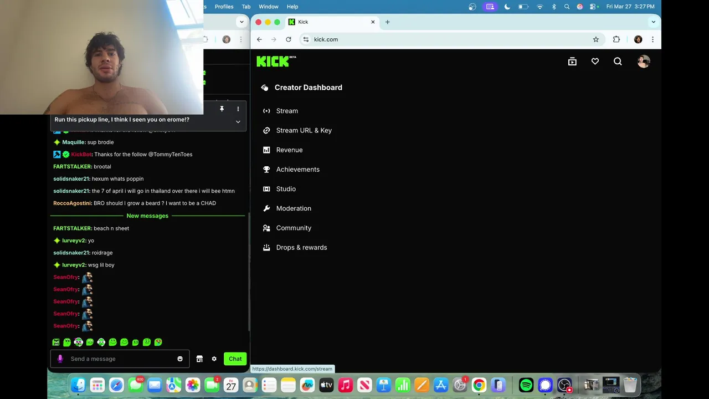Screen dimensions: 709x399
Task: Jump to New messages divider
Action: (x=147, y=216)
